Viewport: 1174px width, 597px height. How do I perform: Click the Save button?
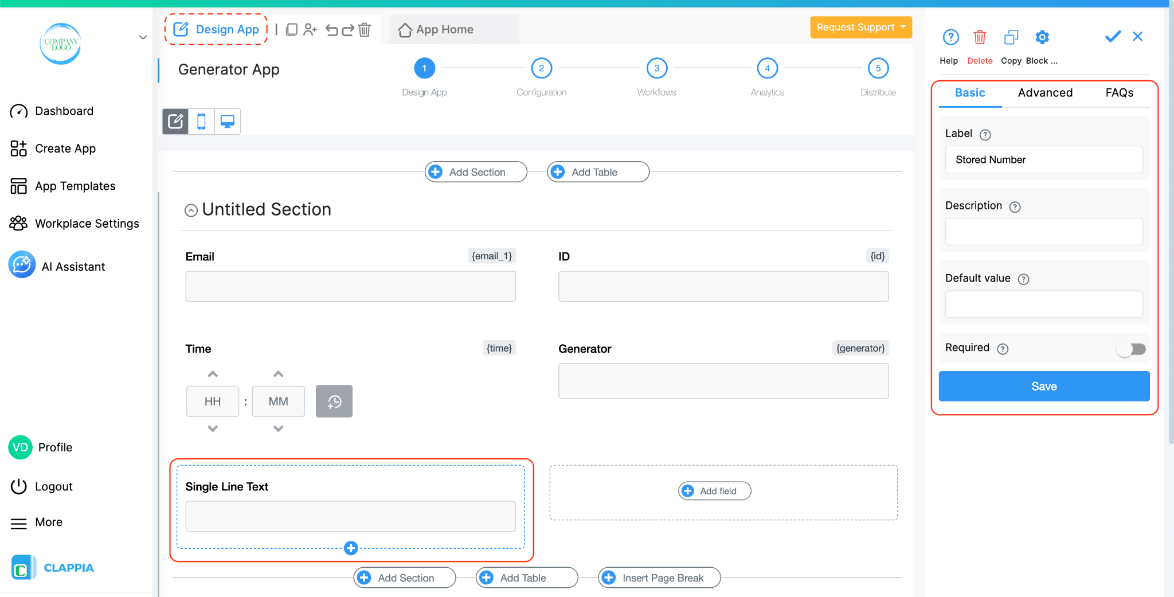(x=1044, y=387)
